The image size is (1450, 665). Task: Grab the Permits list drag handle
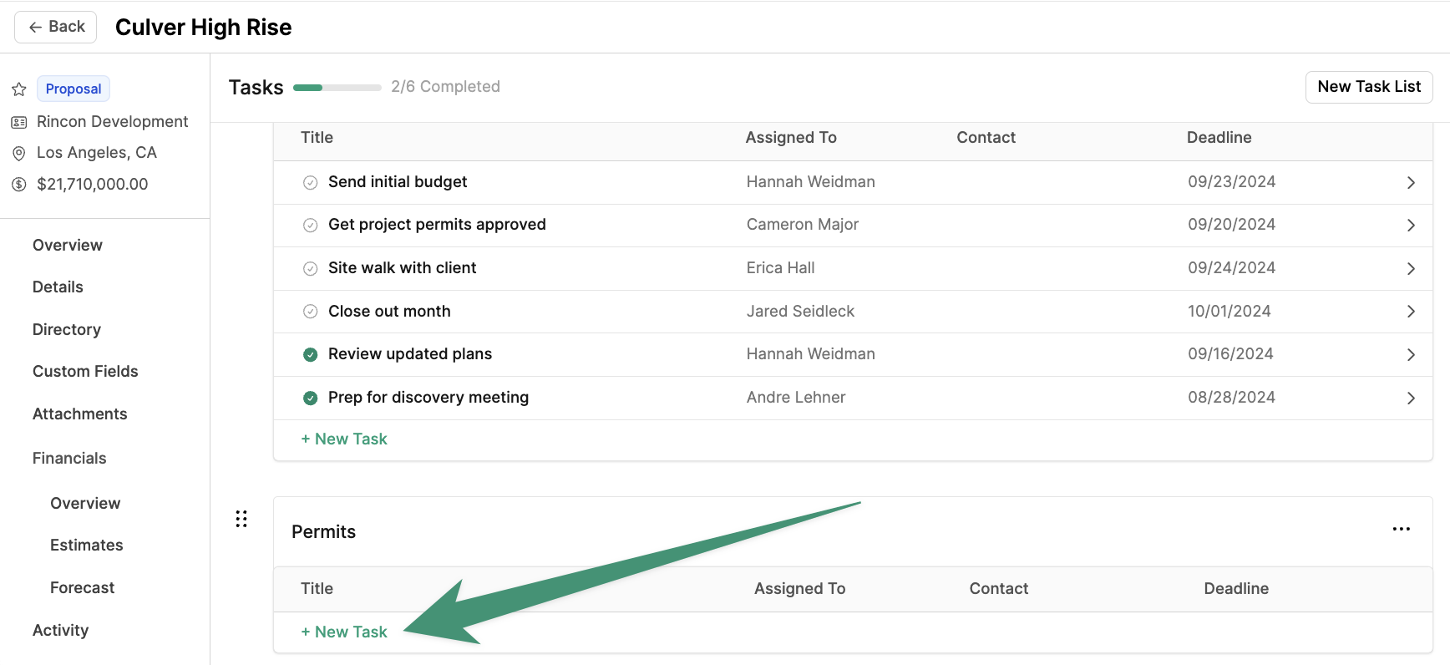tap(241, 519)
